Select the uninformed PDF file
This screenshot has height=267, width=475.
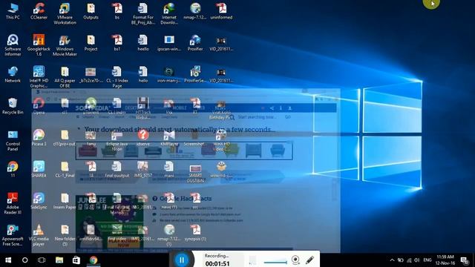(221, 11)
